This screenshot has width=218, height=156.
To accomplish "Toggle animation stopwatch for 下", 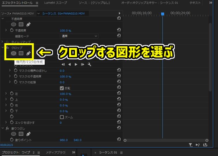I will click(x=12, y=111).
